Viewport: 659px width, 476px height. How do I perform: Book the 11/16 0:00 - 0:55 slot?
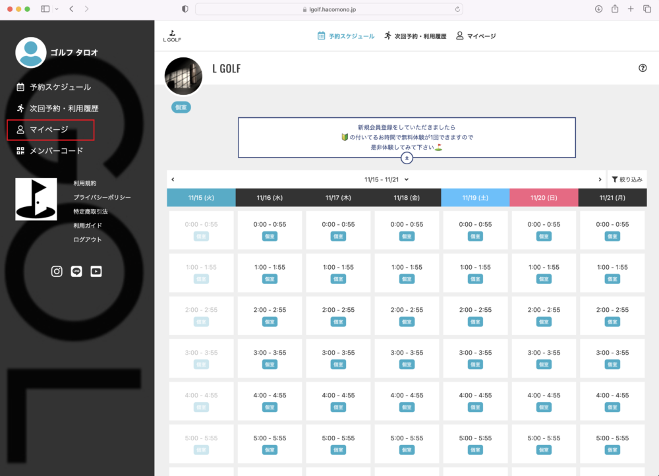point(270,230)
